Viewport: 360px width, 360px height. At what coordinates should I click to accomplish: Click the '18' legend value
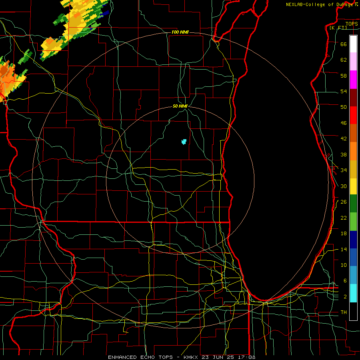(x=344, y=234)
